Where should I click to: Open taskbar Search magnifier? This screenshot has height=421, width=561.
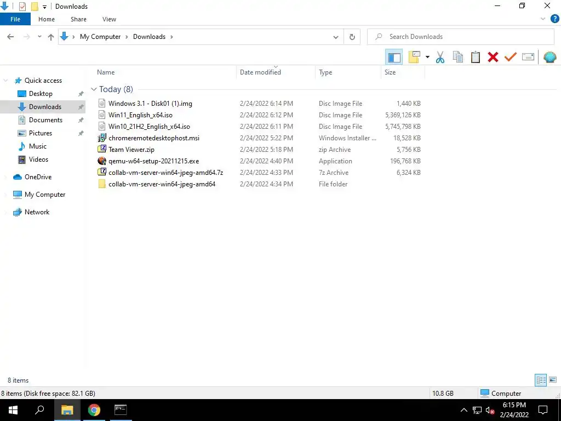coord(39,410)
